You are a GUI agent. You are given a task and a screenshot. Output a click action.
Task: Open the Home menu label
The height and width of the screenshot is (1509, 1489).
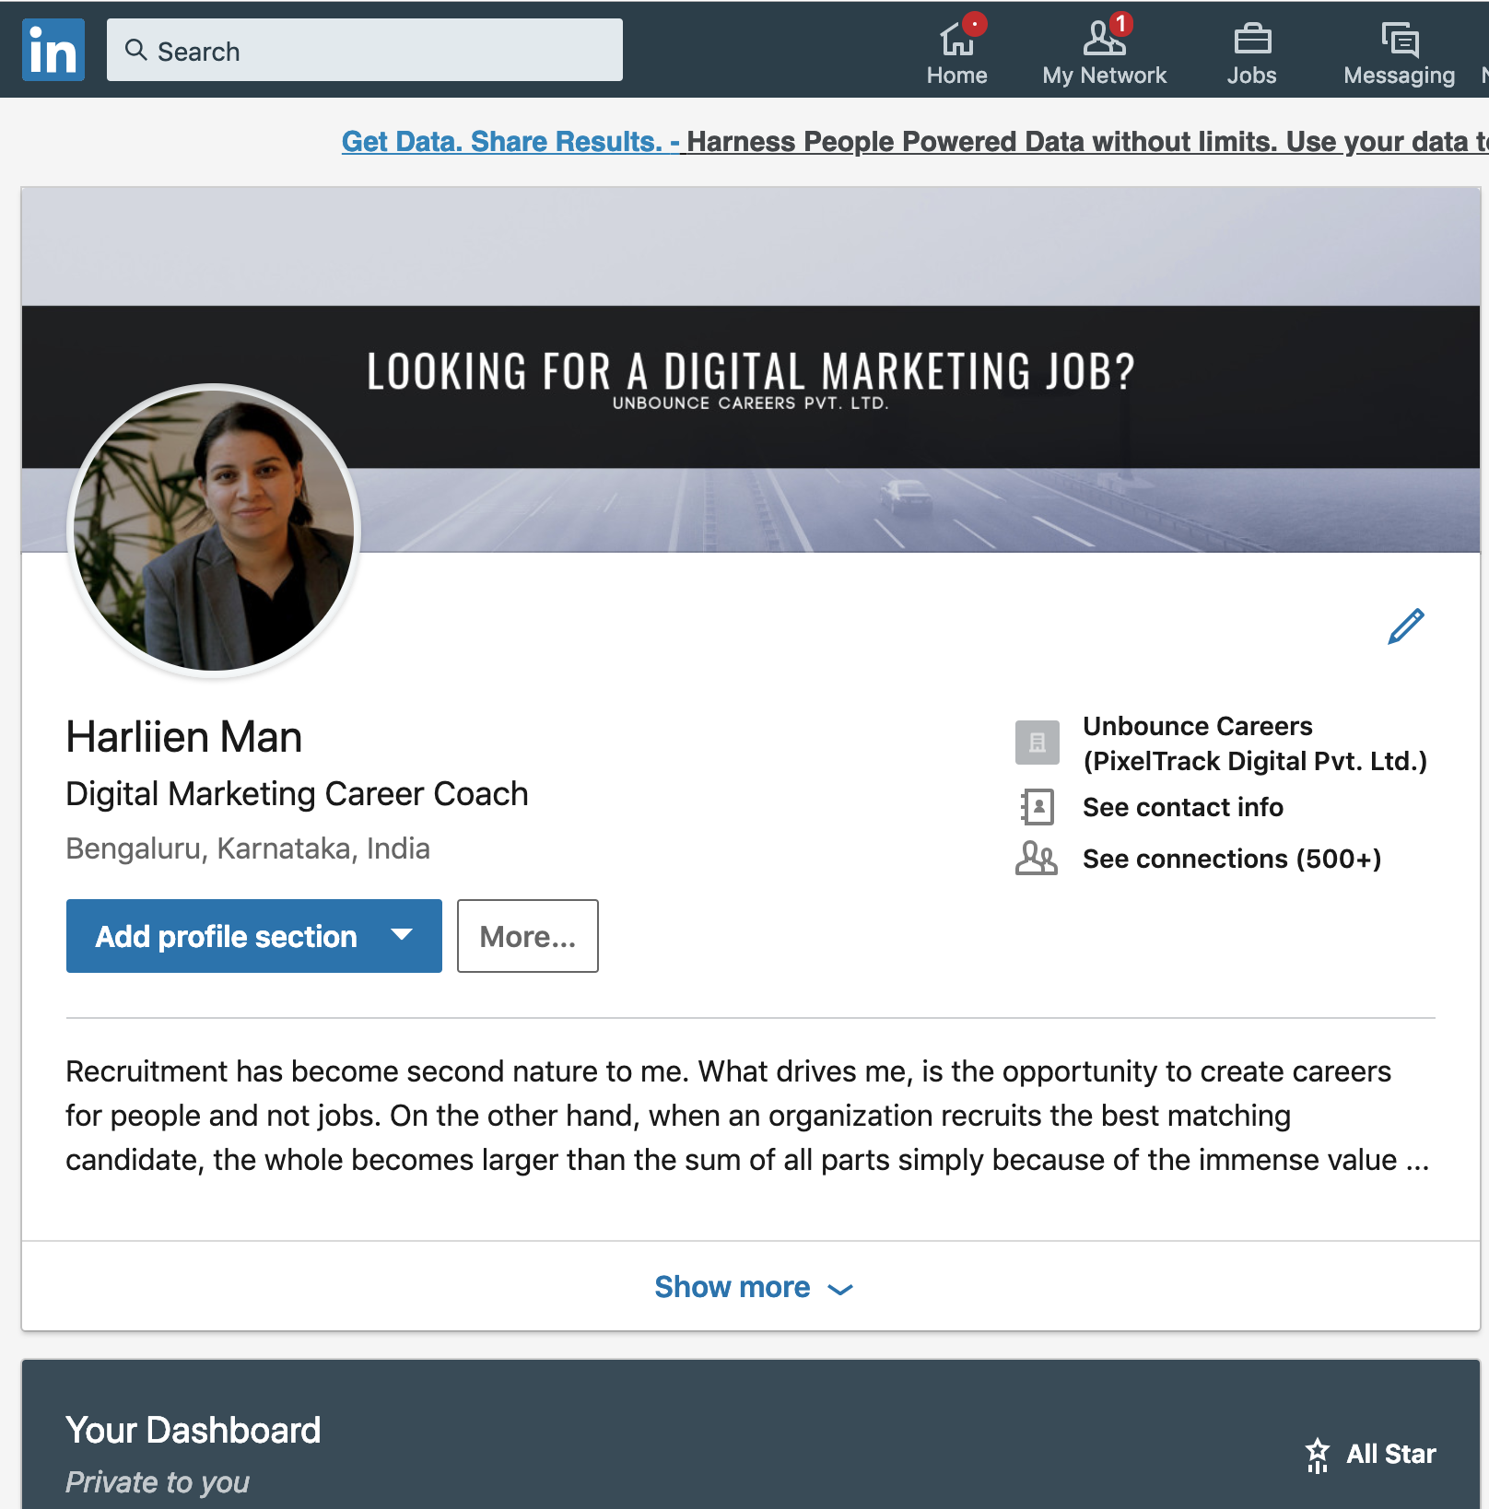point(956,76)
